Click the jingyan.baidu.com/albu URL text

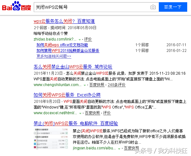(x=94, y=148)
